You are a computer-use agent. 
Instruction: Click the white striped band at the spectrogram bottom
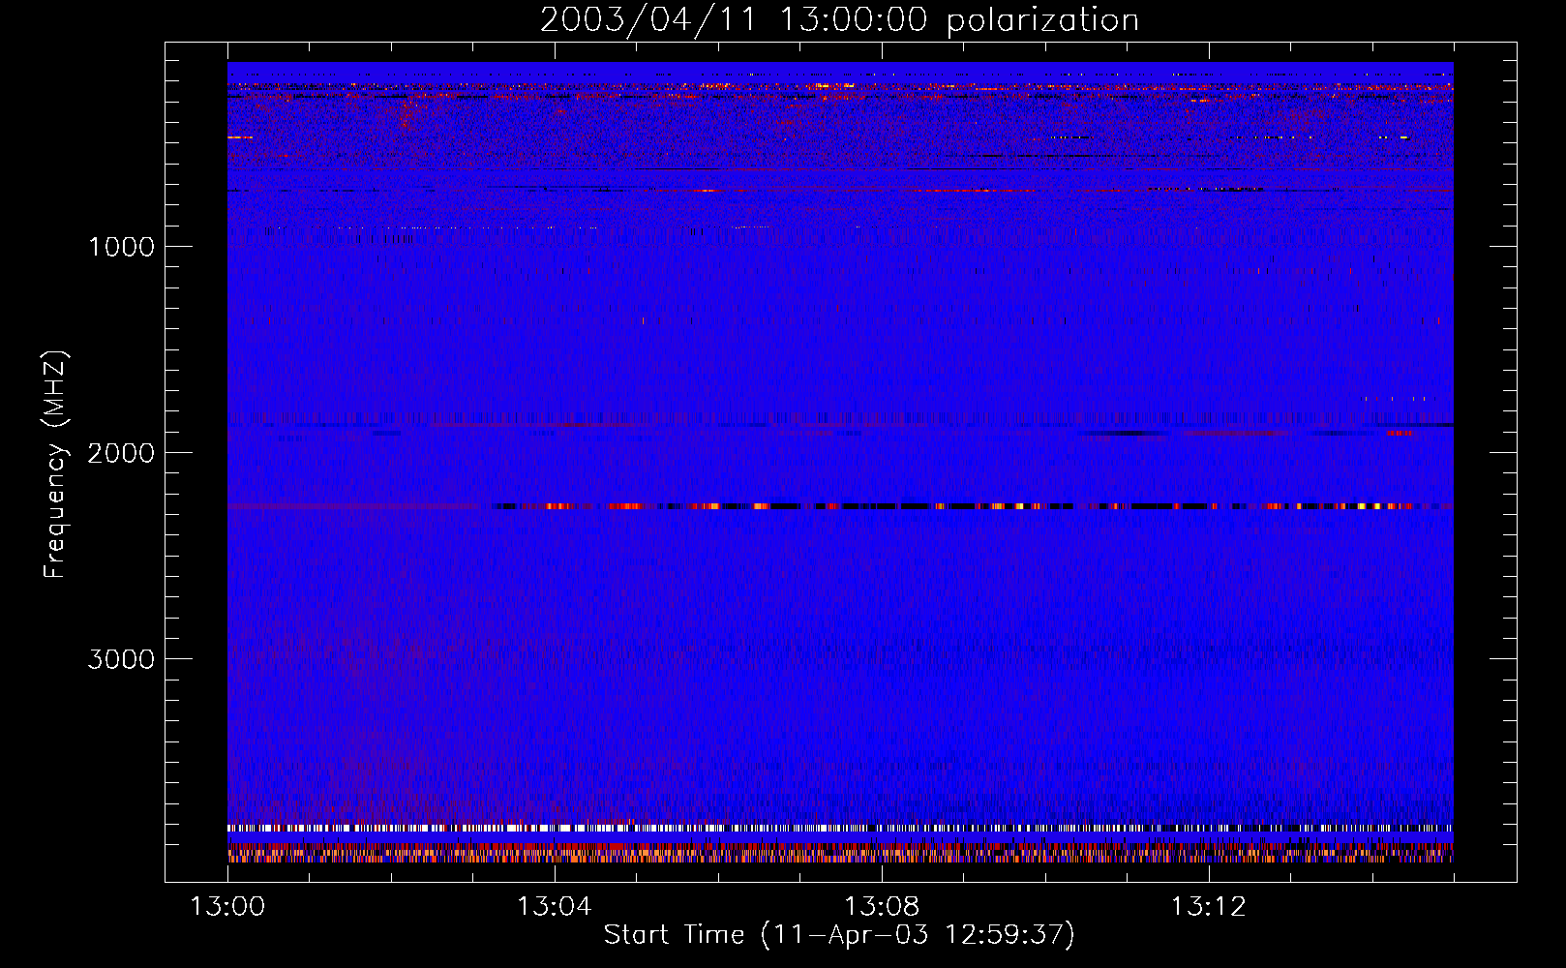click(840, 828)
